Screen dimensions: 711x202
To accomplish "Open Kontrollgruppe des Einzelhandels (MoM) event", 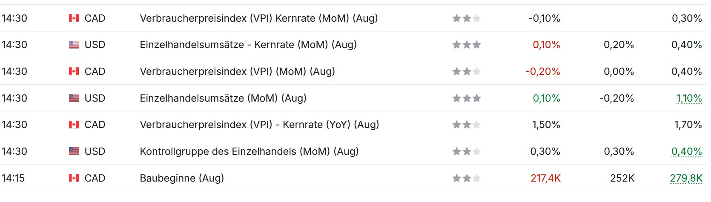I will [249, 151].
